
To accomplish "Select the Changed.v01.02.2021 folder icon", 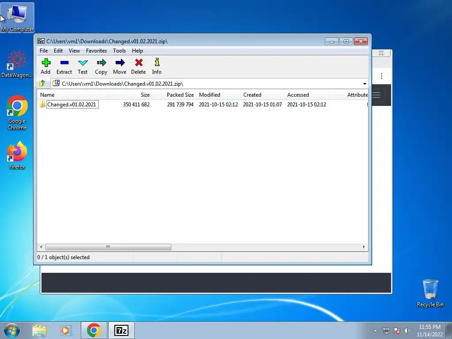I will [42, 104].
